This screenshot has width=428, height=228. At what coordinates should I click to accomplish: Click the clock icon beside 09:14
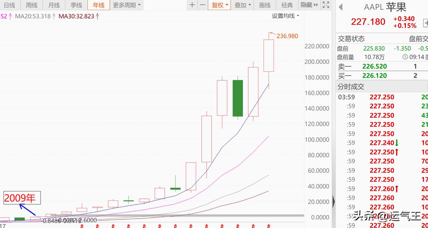[x=405, y=57]
